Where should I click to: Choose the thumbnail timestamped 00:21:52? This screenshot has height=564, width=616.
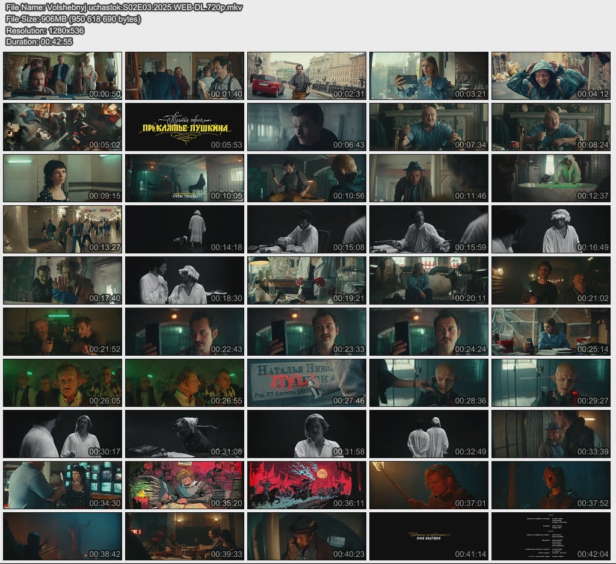pos(63,332)
